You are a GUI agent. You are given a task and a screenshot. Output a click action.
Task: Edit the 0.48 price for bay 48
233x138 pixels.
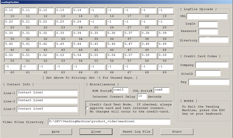(x=148, y=45)
